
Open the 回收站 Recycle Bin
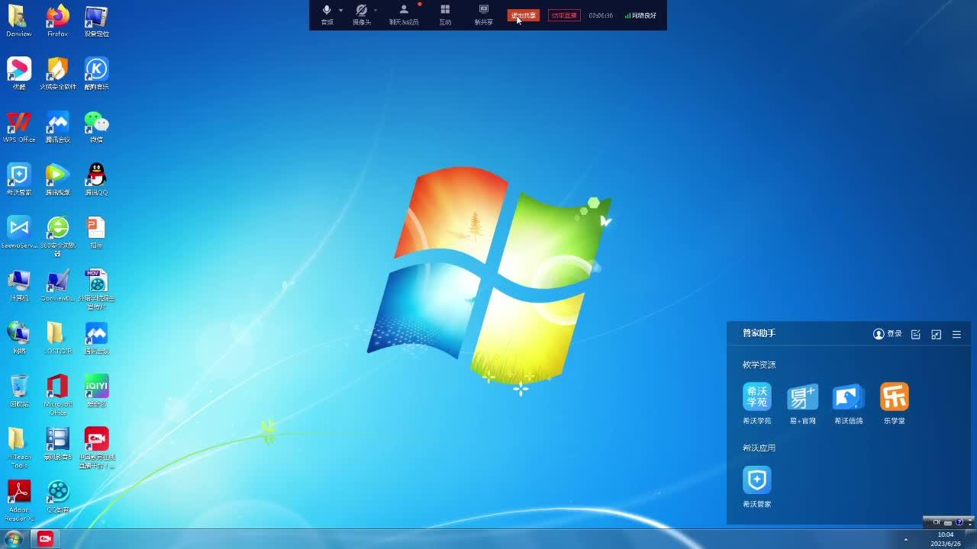click(x=18, y=390)
